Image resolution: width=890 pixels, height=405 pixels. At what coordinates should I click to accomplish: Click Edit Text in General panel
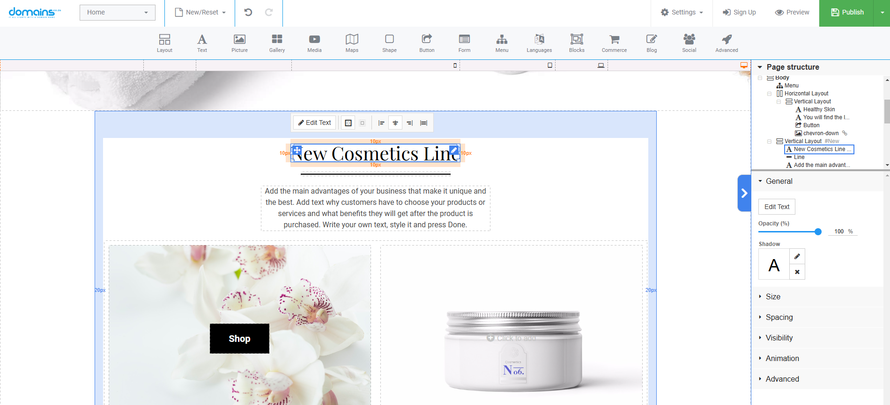[777, 207]
